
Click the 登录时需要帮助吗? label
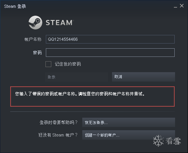[58, 122]
